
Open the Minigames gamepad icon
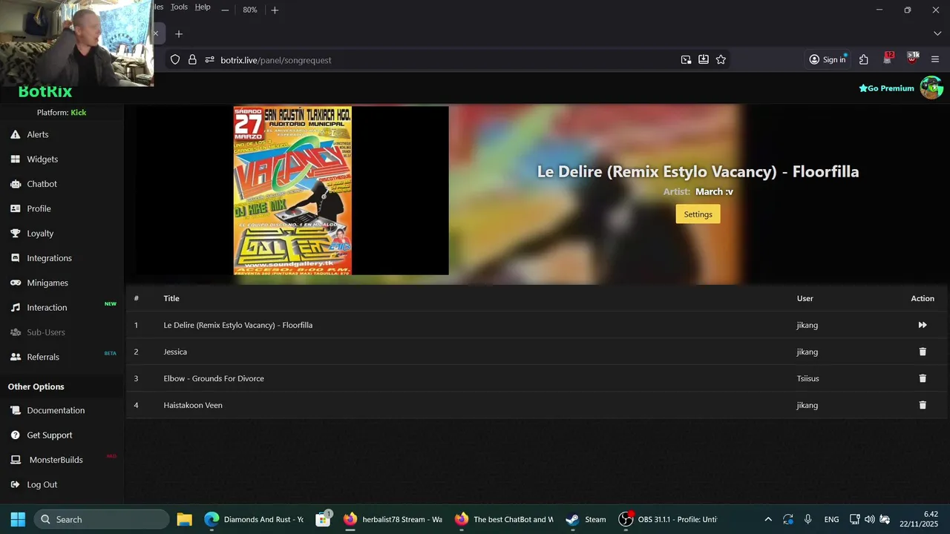point(15,283)
